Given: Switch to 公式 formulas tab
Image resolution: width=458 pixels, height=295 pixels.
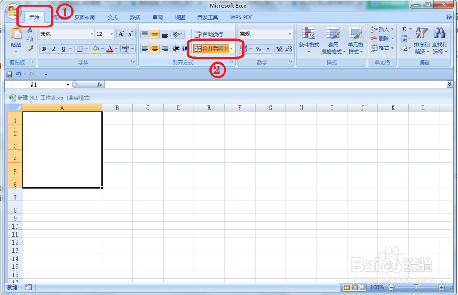Looking at the screenshot, I should click(x=112, y=17).
